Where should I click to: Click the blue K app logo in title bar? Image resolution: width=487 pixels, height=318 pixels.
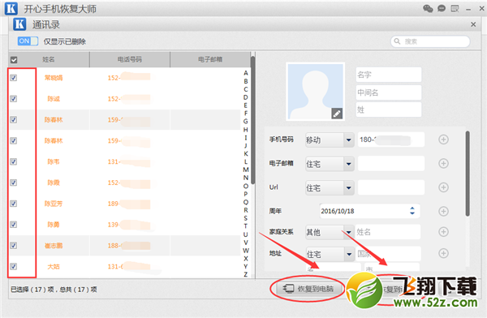[11, 8]
